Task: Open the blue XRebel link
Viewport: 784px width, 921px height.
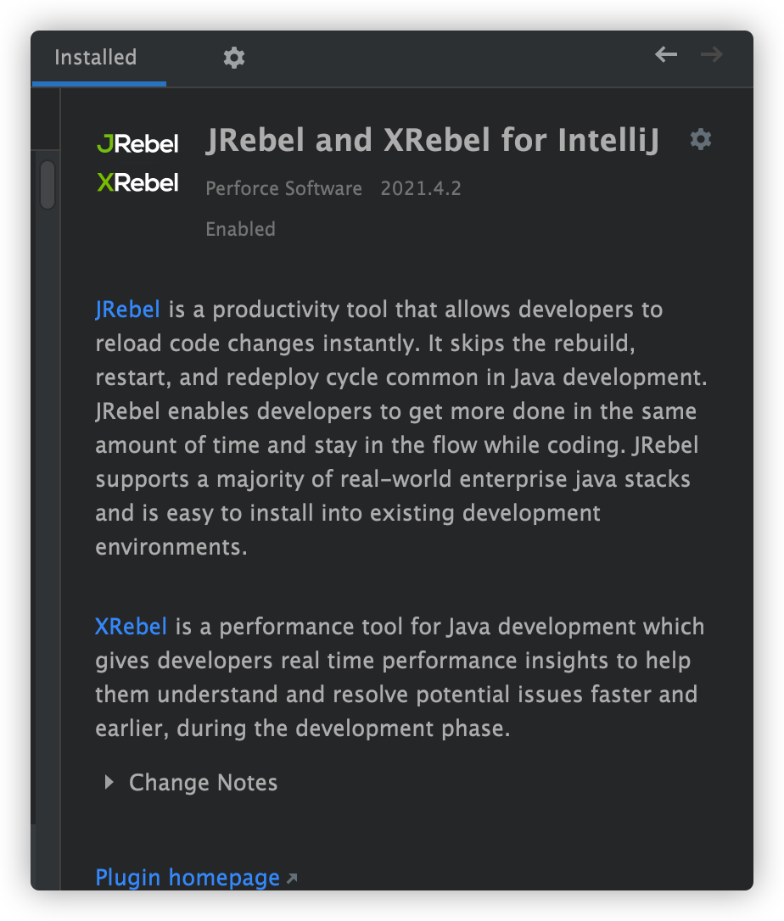Action: 131,628
